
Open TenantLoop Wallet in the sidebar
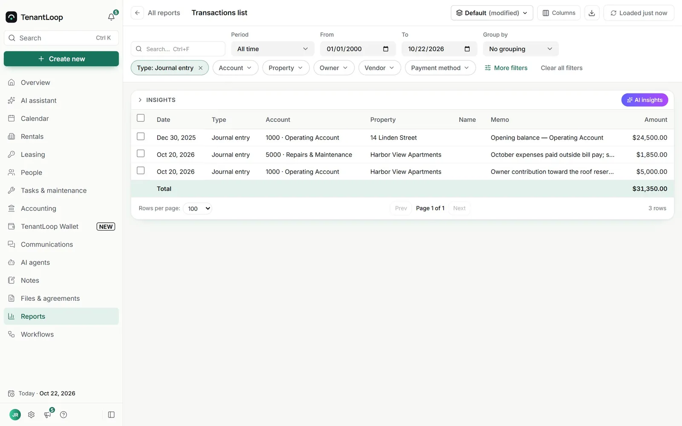[61, 227]
